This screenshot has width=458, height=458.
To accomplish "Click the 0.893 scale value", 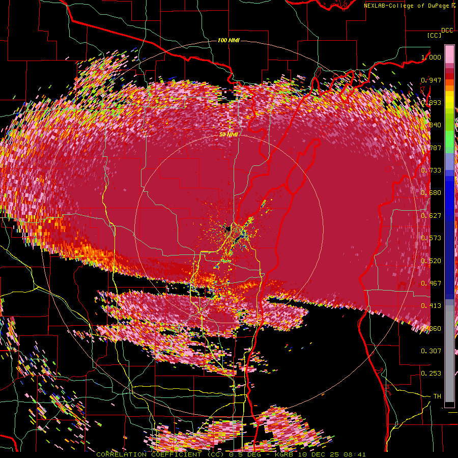I will coord(431,102).
